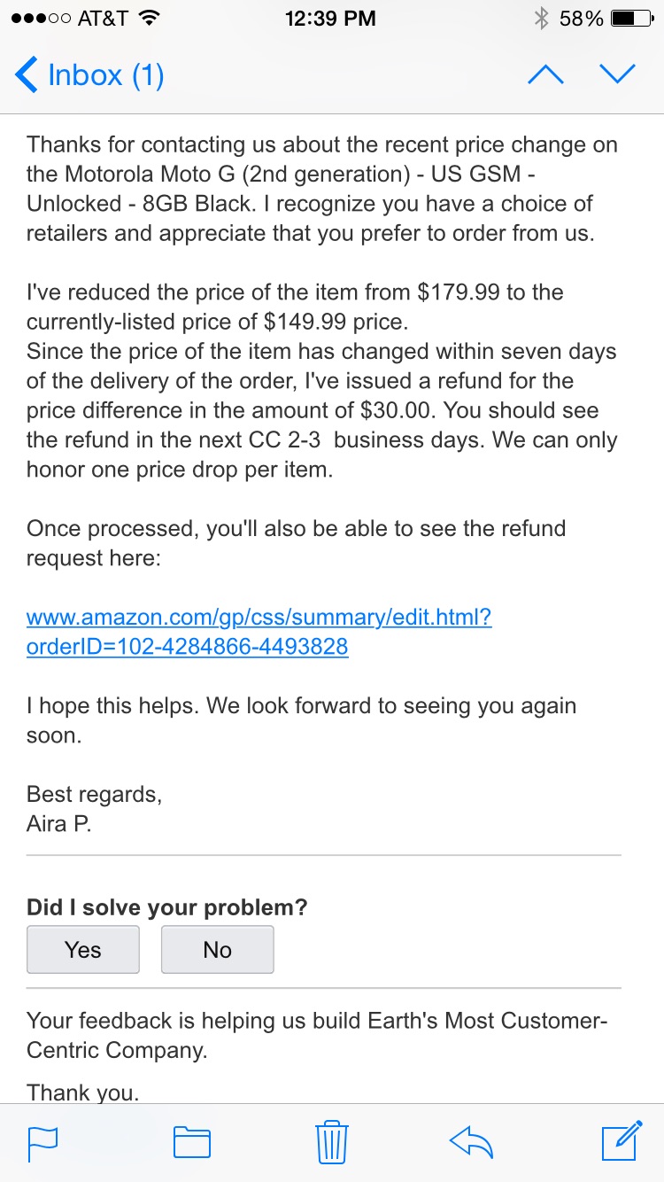The image size is (664, 1182).
Task: Tap the Bluetooth icon in the status bar
Action: (x=541, y=18)
